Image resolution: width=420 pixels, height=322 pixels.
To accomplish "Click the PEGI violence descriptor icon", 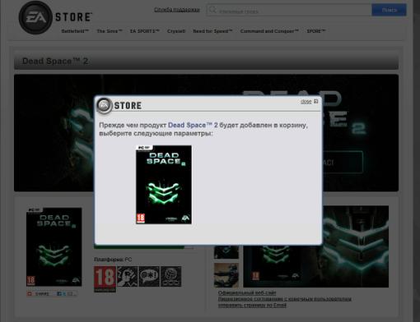I will coord(128,276).
